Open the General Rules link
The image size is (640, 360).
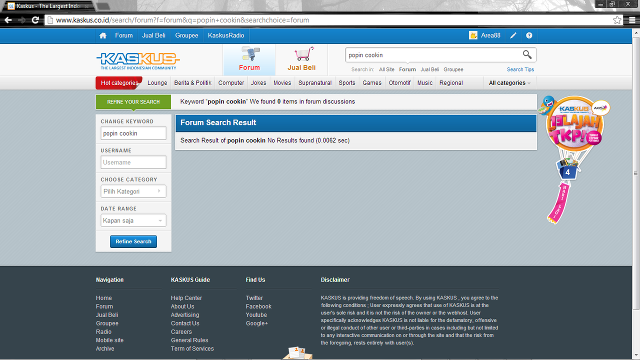(x=189, y=340)
